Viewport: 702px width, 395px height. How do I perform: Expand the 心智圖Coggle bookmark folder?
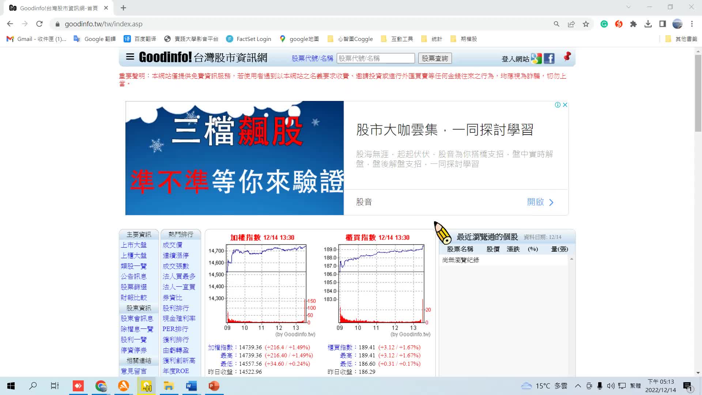click(350, 39)
